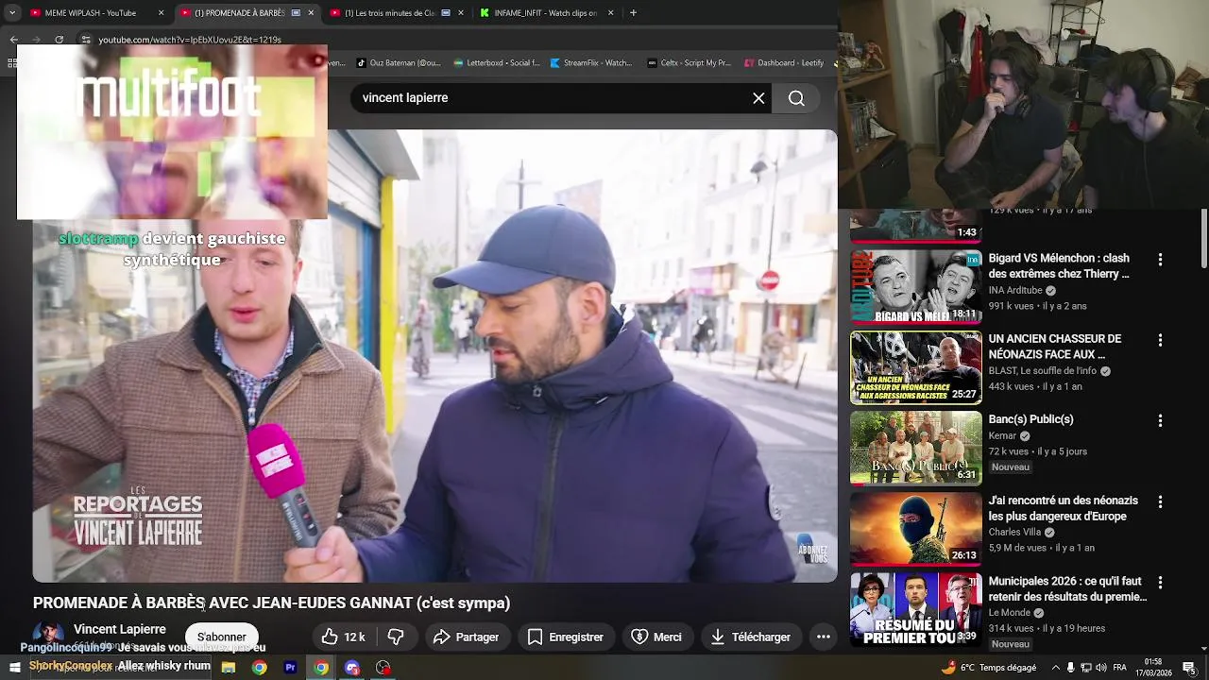Open the Celtx Script bookmark
Viewport: 1209px width, 680px height.
[689, 63]
